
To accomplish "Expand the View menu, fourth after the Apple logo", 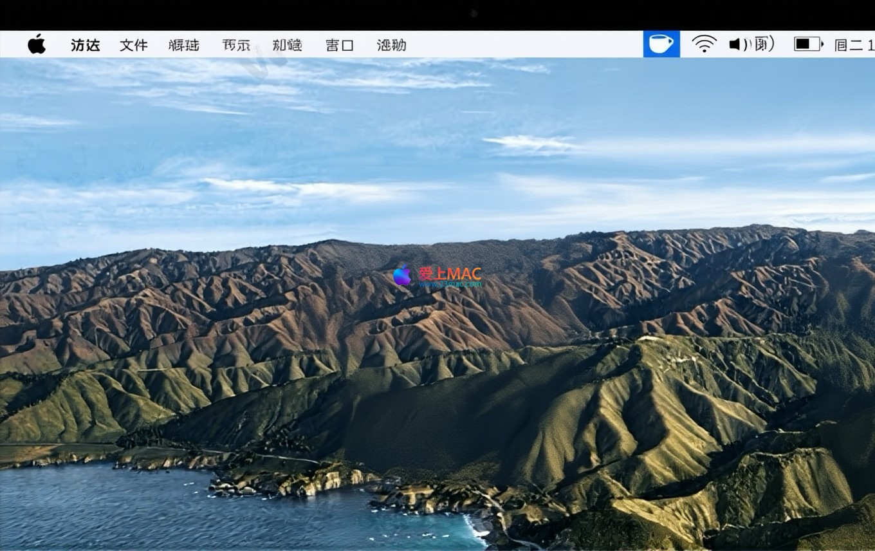I will click(236, 45).
